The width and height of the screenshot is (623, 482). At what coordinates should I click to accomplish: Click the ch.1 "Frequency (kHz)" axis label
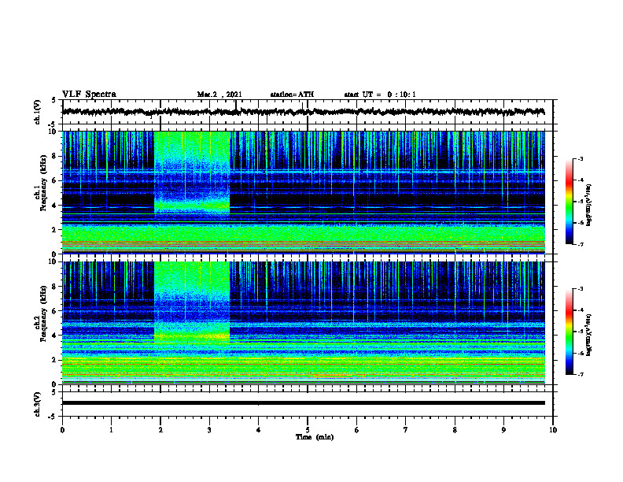click(43, 184)
